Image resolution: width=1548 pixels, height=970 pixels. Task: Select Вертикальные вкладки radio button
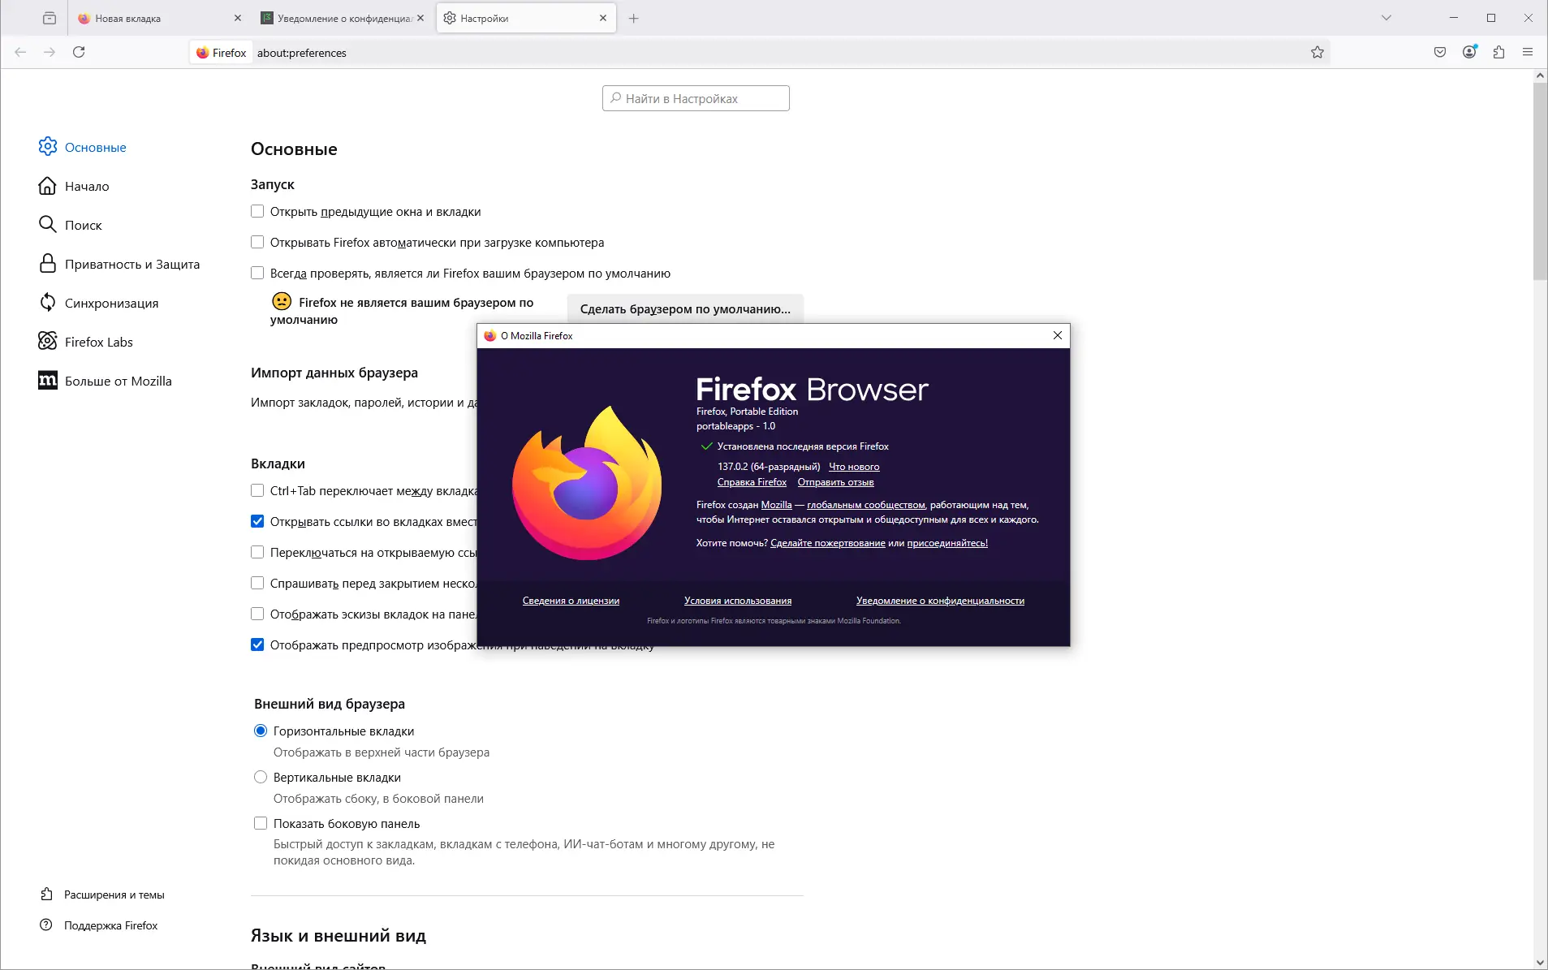[x=261, y=777]
